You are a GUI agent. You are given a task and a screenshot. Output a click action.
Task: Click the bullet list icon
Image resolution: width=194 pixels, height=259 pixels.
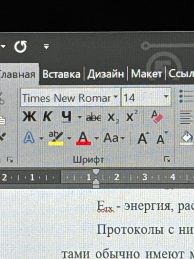click(186, 96)
